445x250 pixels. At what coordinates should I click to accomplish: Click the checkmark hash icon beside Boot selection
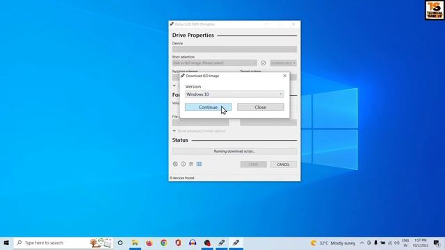[x=263, y=63]
